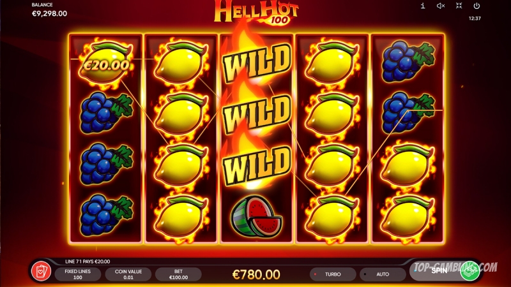Click the €20.00 line win label

point(106,66)
